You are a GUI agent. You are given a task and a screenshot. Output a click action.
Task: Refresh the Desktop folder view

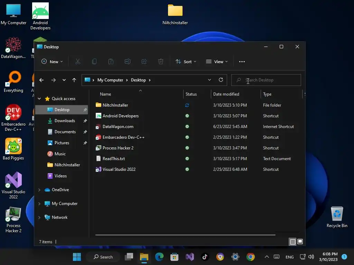click(x=221, y=80)
